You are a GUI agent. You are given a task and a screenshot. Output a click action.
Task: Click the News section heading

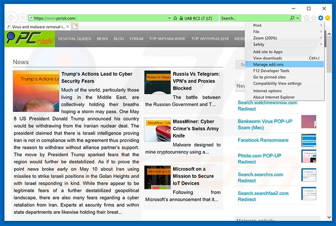pyautogui.click(x=20, y=62)
